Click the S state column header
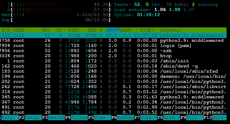Screen dimensions: 230x124 [x=101, y=30]
